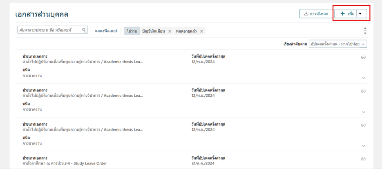Open the เรียงลำดับตาม sort dropdown
This screenshot has height=169, width=382.
click(x=337, y=44)
